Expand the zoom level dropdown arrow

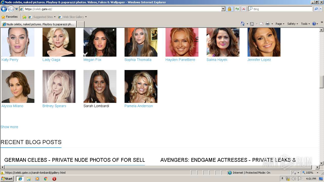pyautogui.click(x=317, y=173)
